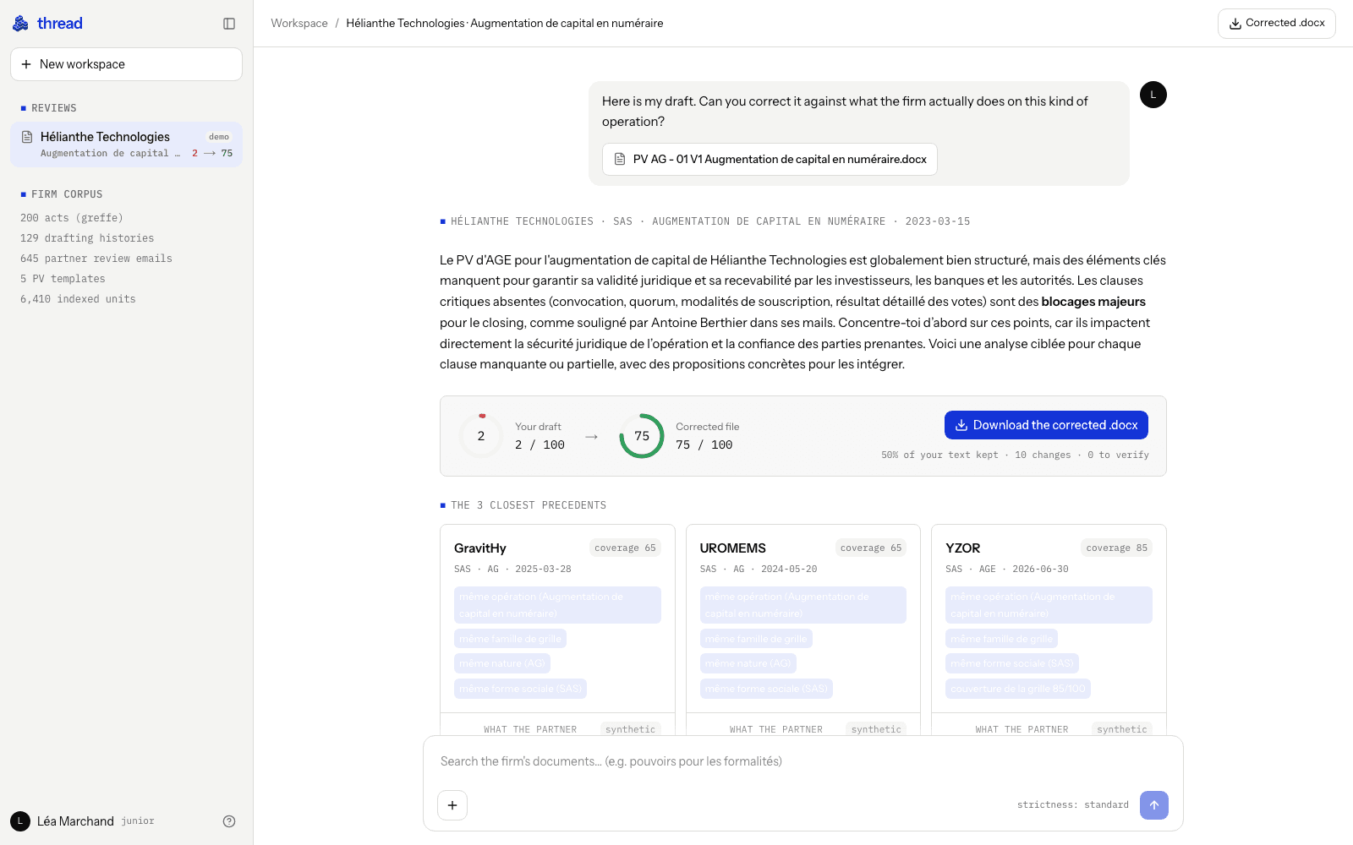Image resolution: width=1353 pixels, height=845 pixels.
Task: Select 5 PV templates entry
Action: (63, 279)
